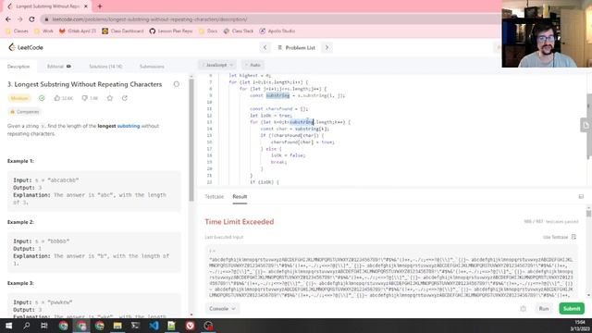Open the Console dropdown
Image resolution: width=592 pixels, height=333 pixels.
tap(222, 309)
